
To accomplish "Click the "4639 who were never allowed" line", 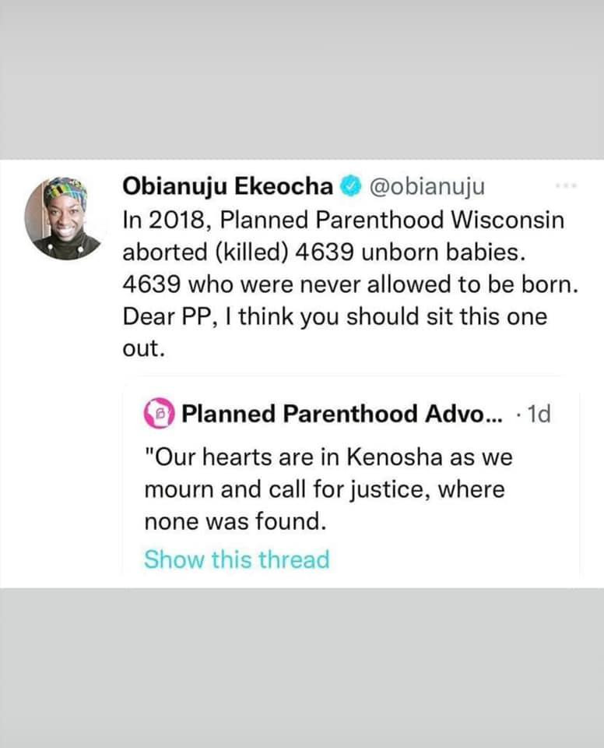I will click(352, 285).
